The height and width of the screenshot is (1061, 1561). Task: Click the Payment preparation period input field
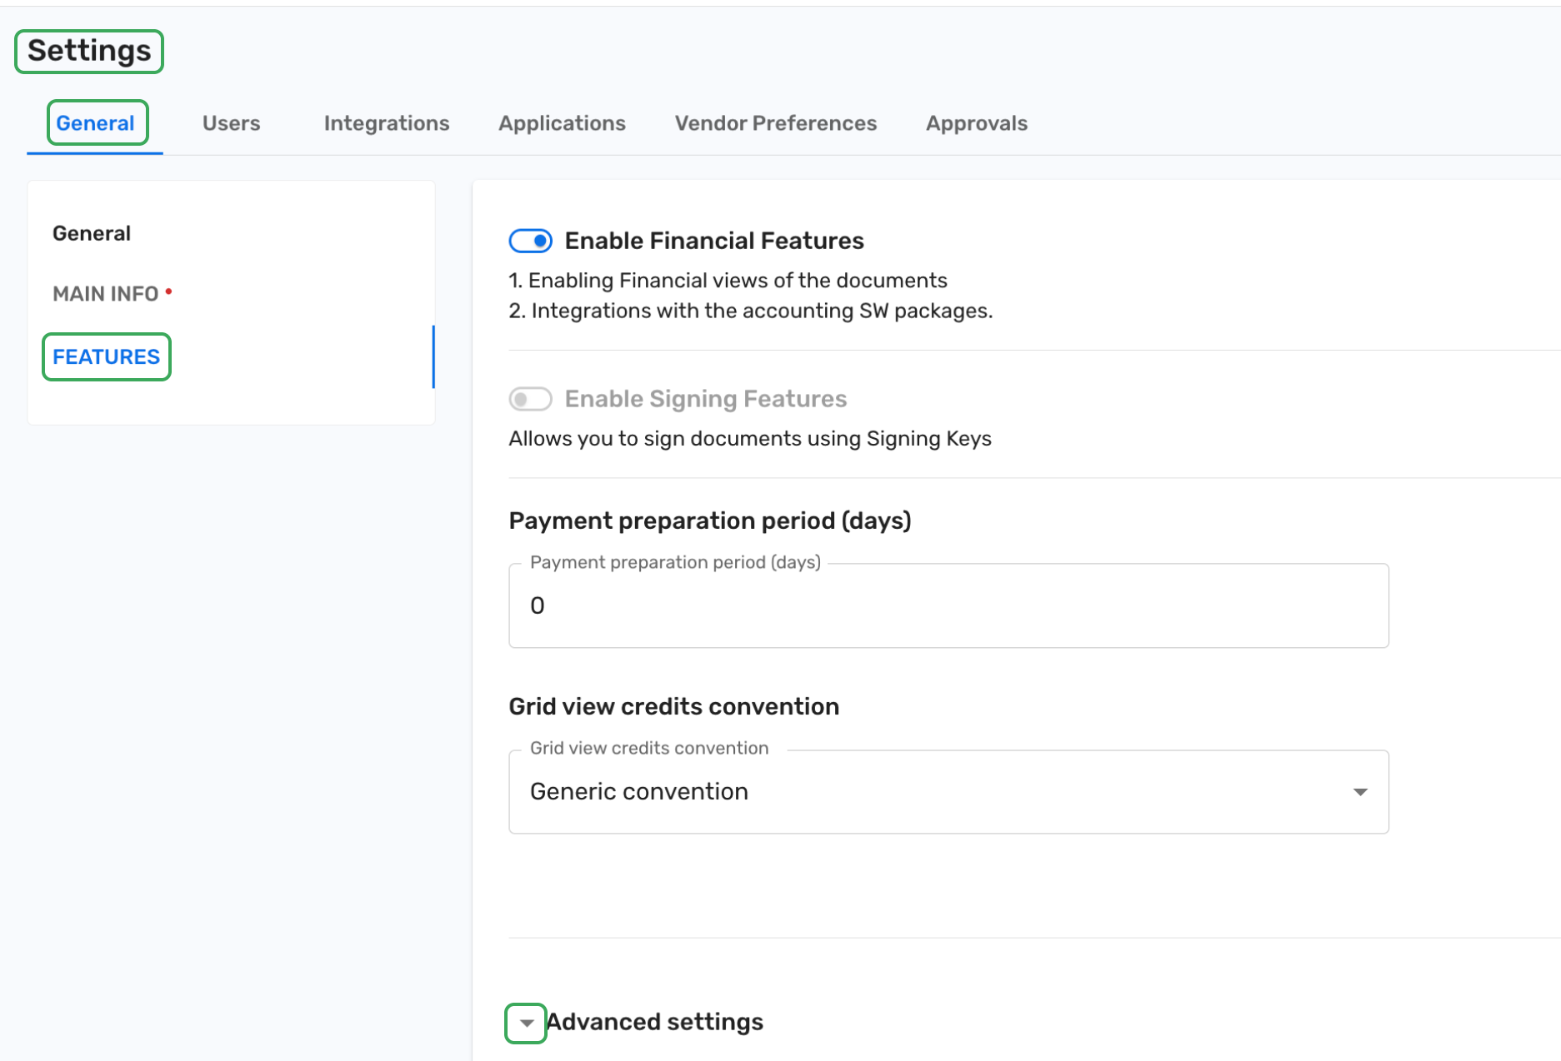pos(948,605)
